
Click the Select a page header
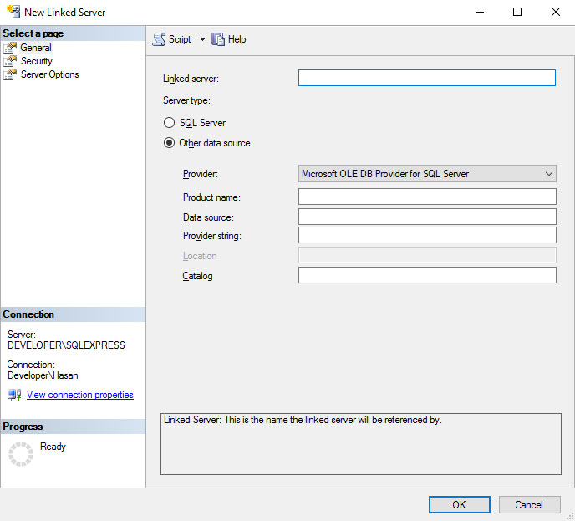coord(73,33)
